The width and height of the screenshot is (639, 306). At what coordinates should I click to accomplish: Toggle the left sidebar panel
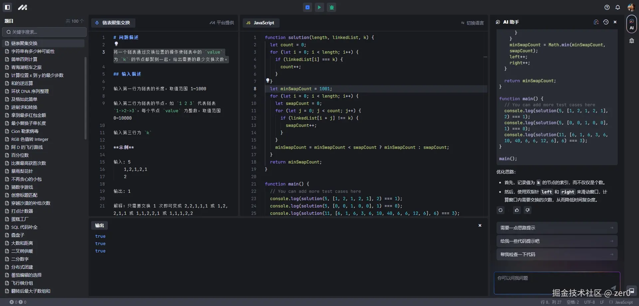(x=7, y=7)
